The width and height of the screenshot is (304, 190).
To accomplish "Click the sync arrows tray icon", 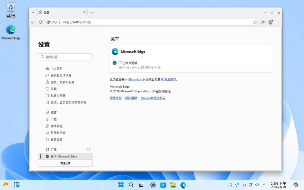I will (230, 185).
